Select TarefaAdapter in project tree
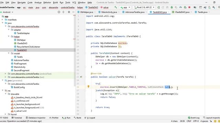220x123 pixels. (23, 33)
